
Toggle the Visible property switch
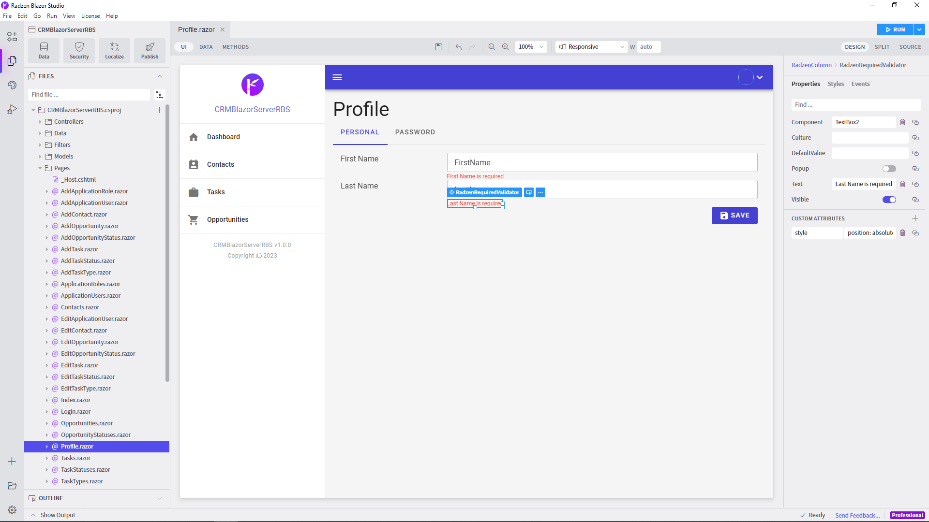[889, 200]
